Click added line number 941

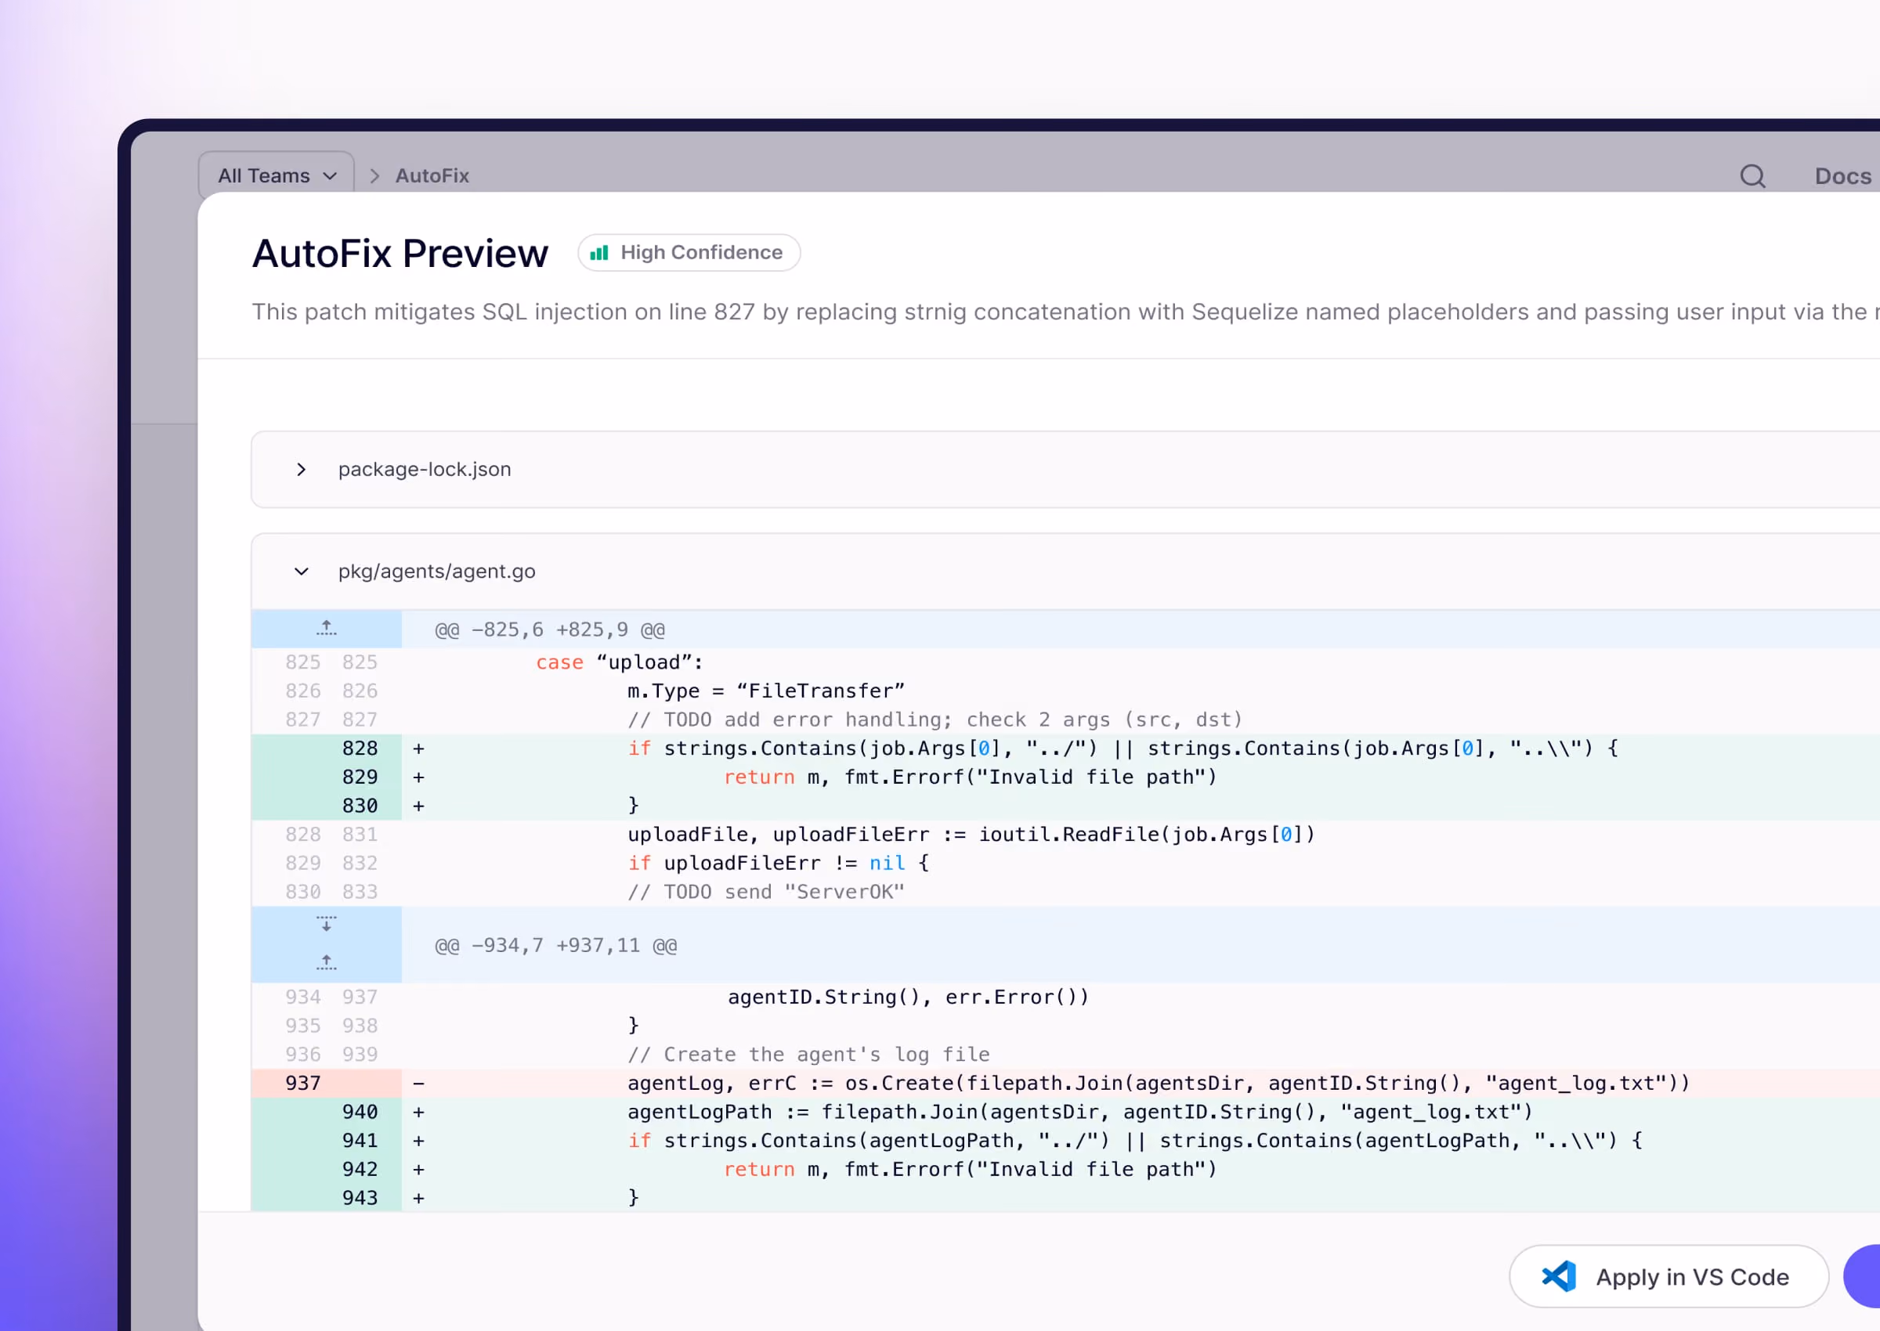point(360,1140)
